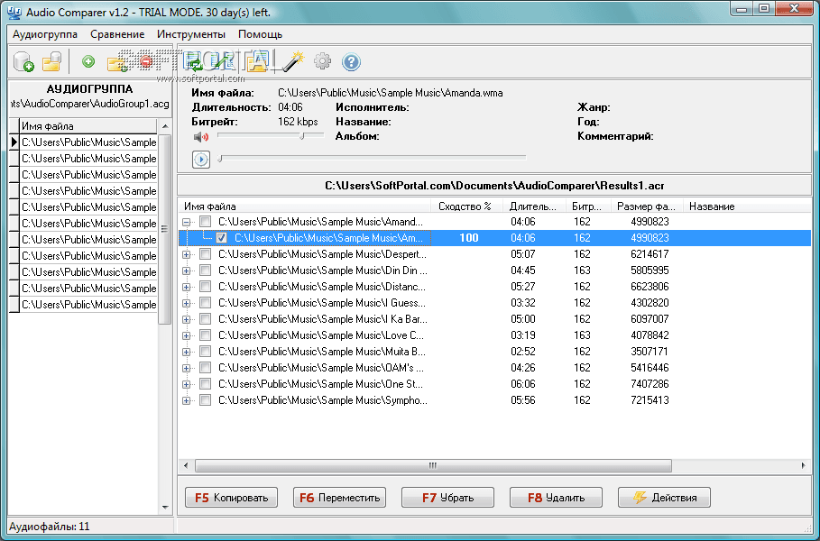Open the Сравнение menu

[117, 34]
